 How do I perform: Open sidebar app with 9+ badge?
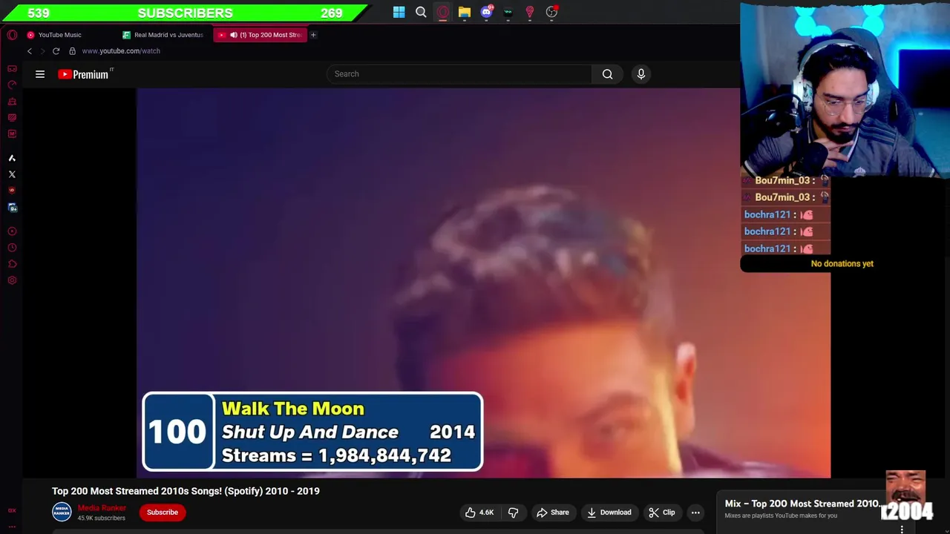[x=12, y=208]
